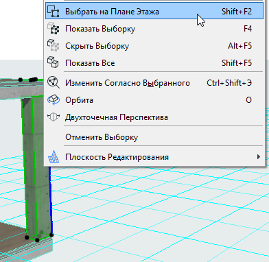Expand submenu arrow for 'Плоскость Редактирования'
269x262 pixels.
click(259, 157)
